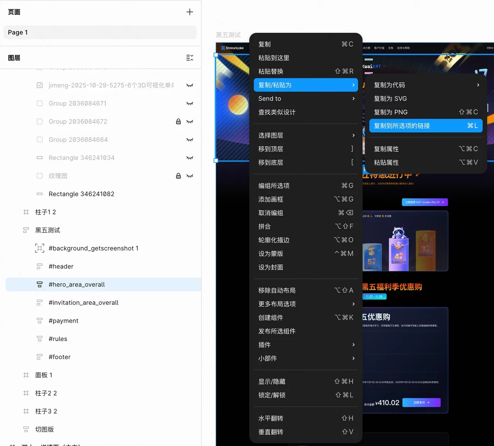Expand the Send to submenu
Viewport: 494px width, 446px height.
click(x=306, y=99)
